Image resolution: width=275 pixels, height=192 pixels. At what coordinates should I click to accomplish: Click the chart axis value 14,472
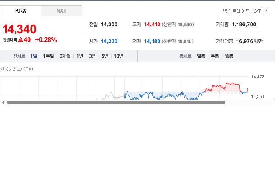pyautogui.click(x=257, y=77)
